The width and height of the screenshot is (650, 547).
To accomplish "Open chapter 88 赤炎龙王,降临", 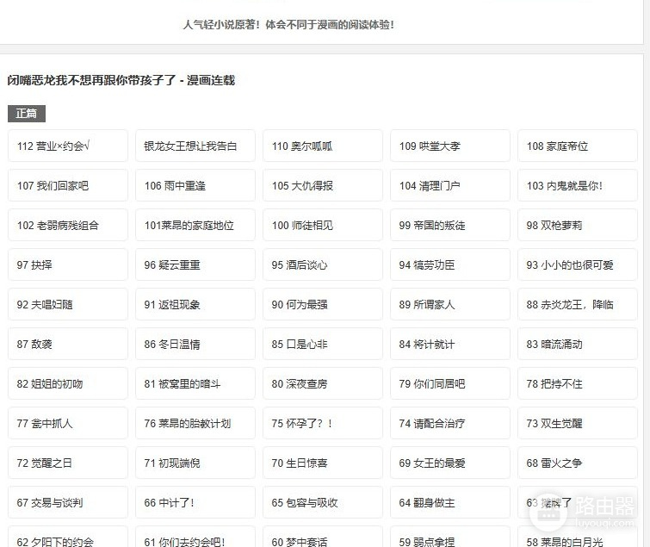I will (578, 304).
